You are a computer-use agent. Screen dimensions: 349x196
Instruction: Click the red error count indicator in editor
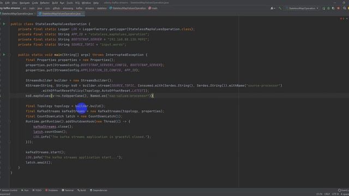[x=342, y=19]
